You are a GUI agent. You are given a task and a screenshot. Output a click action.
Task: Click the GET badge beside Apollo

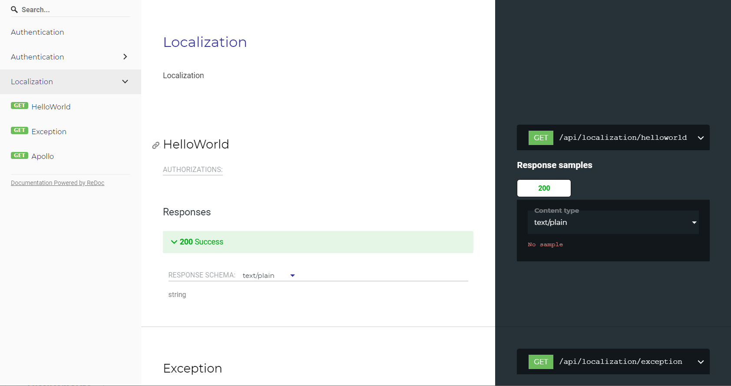pos(20,155)
